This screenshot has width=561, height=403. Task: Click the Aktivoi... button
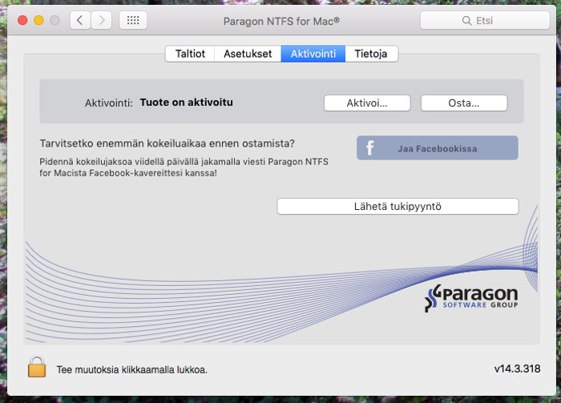367,103
